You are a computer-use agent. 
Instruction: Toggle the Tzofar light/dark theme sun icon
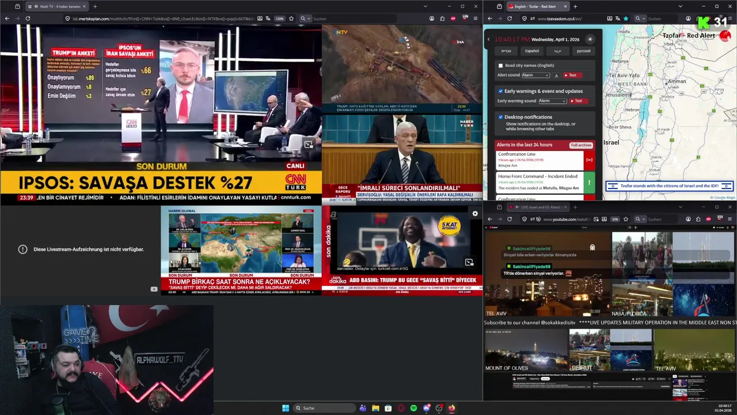tap(590, 39)
